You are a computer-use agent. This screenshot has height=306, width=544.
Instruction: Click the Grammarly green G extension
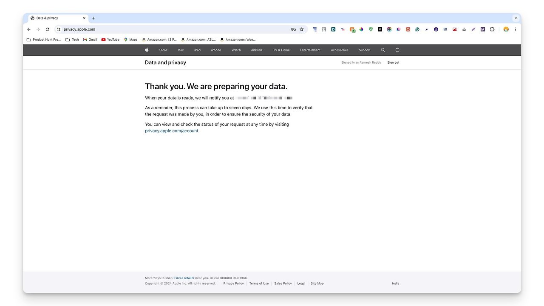(417, 29)
